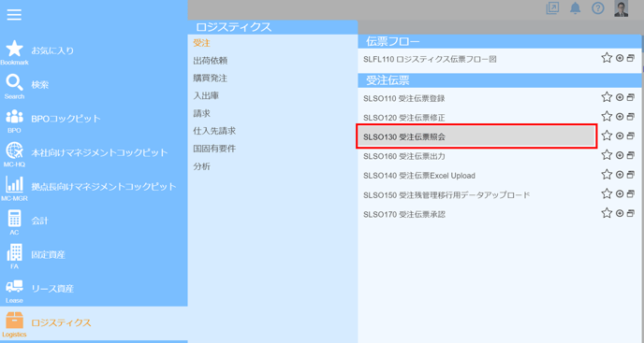Screen dimensions: 644x343
Task: Select 仕入先請求 submenu item
Action: coord(214,131)
